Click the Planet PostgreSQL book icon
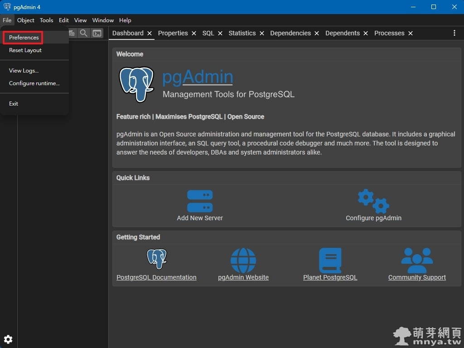464x348 pixels. (330, 260)
